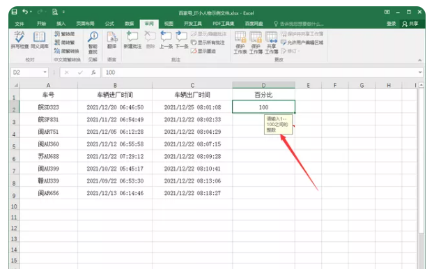Screen dimensions: 434x269
Task: Open the thesaurus (同义词库)
Action: [x=39, y=40]
